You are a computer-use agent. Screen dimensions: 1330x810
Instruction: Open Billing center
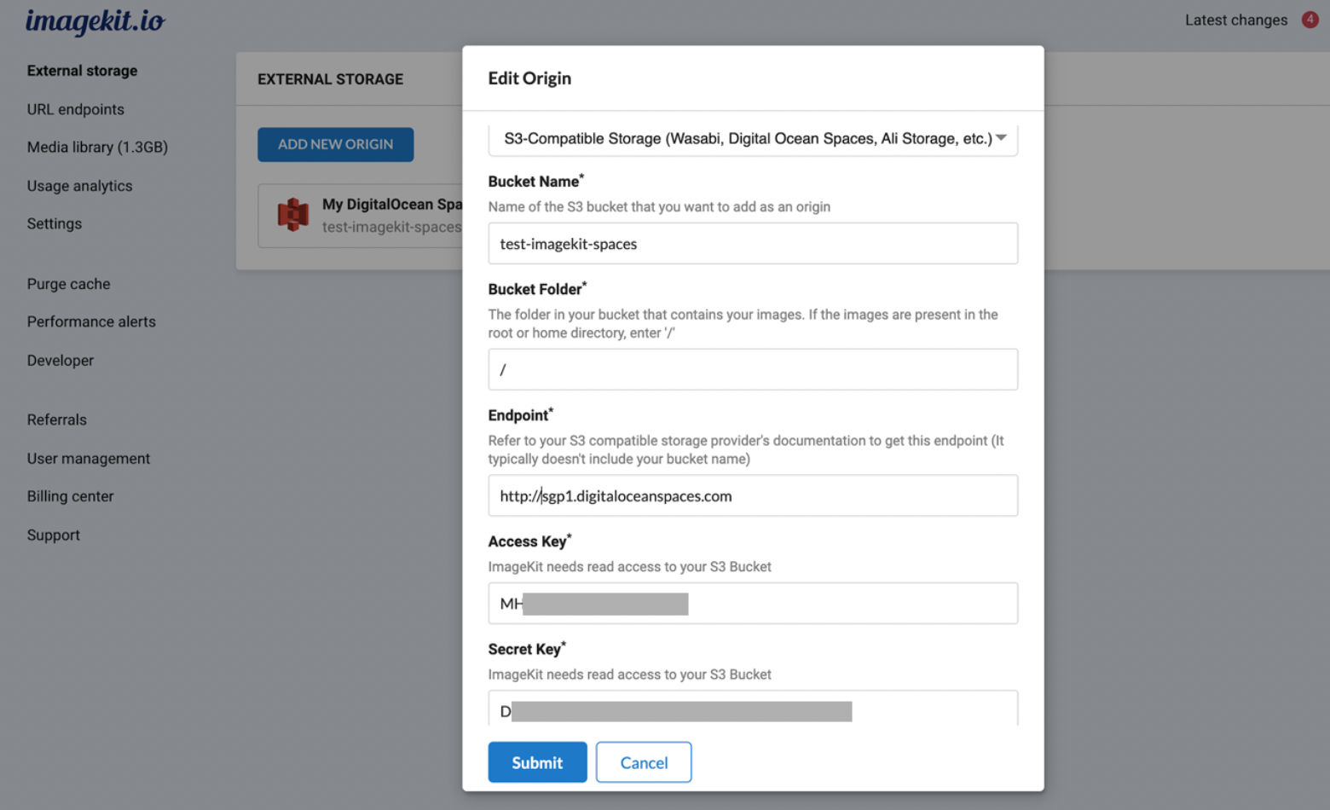[x=70, y=496]
